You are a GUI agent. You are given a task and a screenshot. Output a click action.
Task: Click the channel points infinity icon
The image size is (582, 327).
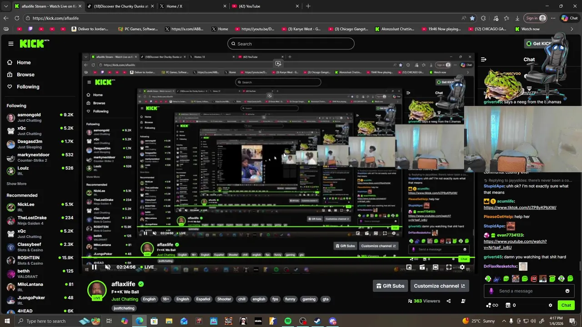(492, 305)
